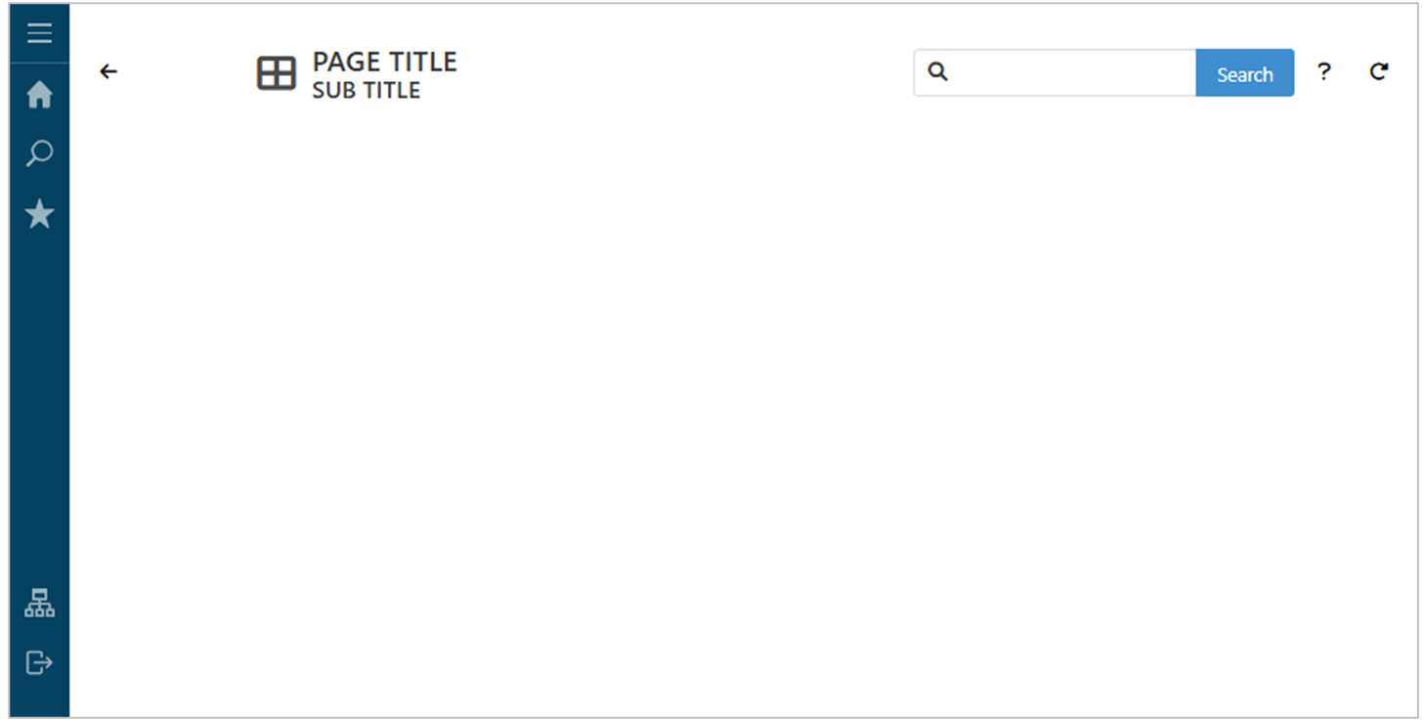Focus the search text field
Screen dimensions: 1426x721
click(1070, 72)
